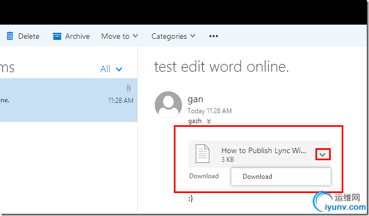This screenshot has height=216, width=369.
Task: Click the Download link below attachment
Action: pos(204,176)
